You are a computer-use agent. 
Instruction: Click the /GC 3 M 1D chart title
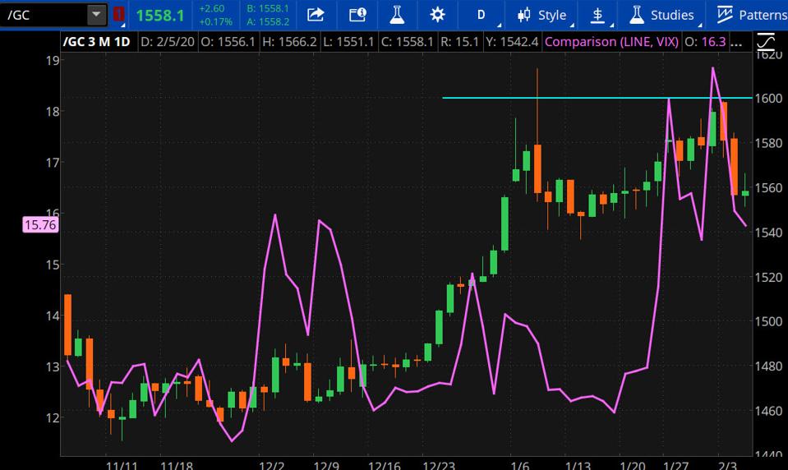coord(97,41)
